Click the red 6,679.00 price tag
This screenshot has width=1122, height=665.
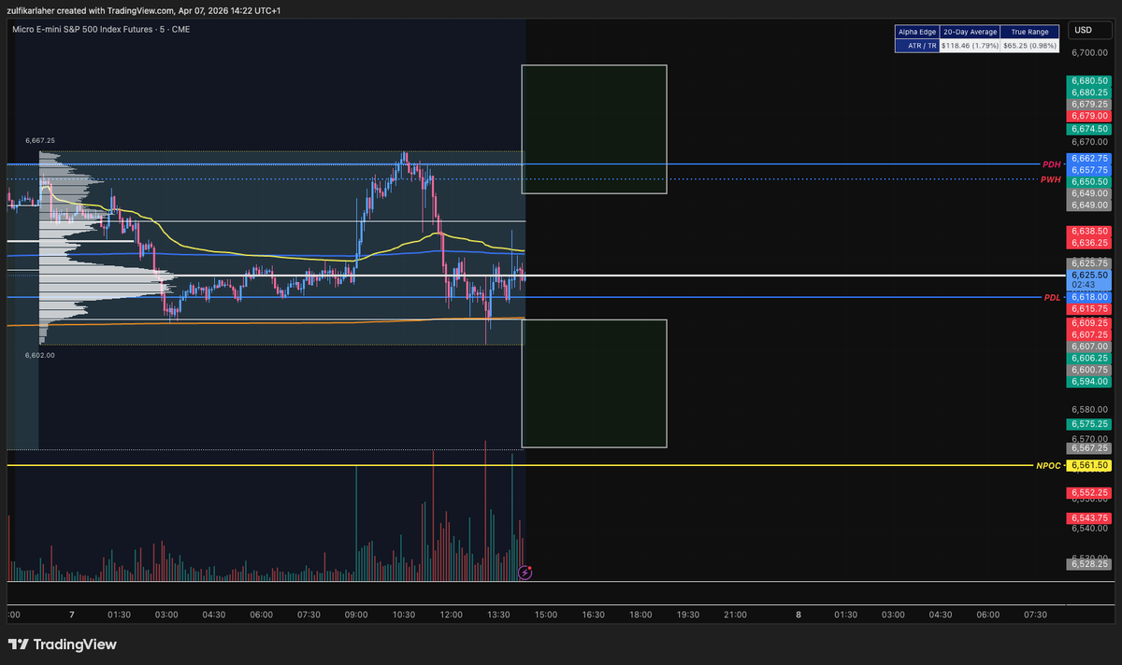coord(1089,115)
